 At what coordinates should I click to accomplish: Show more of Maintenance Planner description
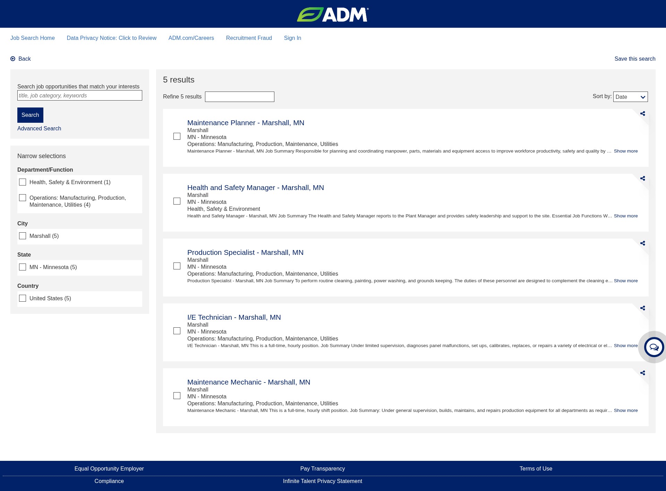(626, 151)
